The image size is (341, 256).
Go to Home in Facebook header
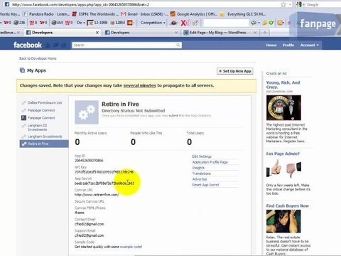pos(271,45)
